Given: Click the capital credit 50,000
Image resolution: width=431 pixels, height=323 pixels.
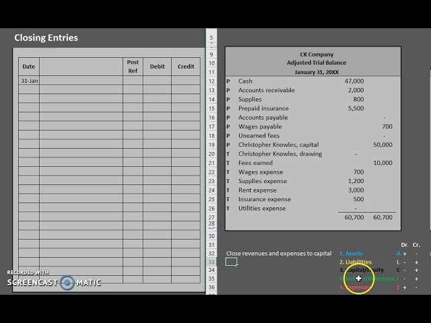Looking at the screenshot, I should (x=383, y=145).
